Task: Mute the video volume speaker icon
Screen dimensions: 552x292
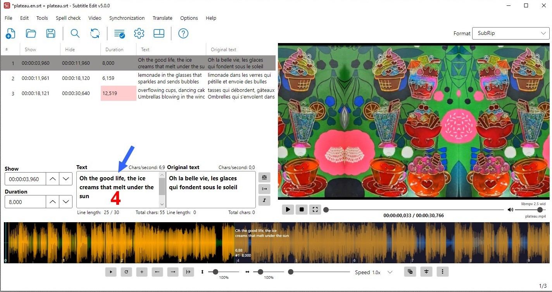Action: (x=511, y=210)
